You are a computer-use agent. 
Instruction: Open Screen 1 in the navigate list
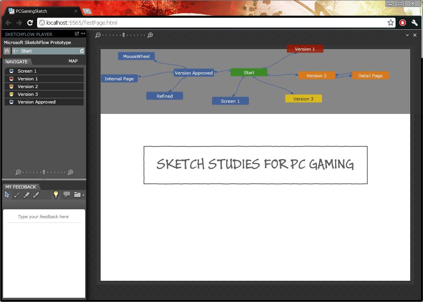44,71
